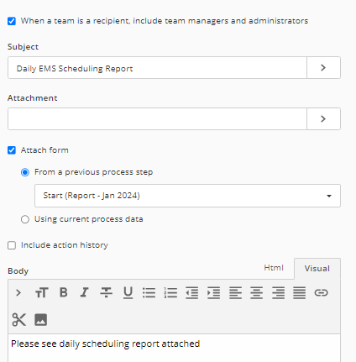This screenshot has height=362, width=356.
Task: Select Using current process data option
Action: pos(25,219)
